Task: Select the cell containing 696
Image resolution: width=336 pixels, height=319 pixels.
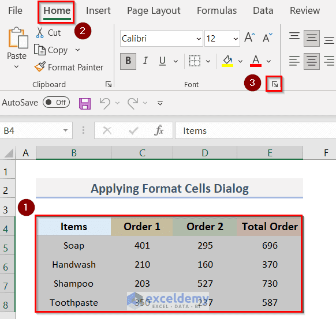Action: pyautogui.click(x=270, y=245)
